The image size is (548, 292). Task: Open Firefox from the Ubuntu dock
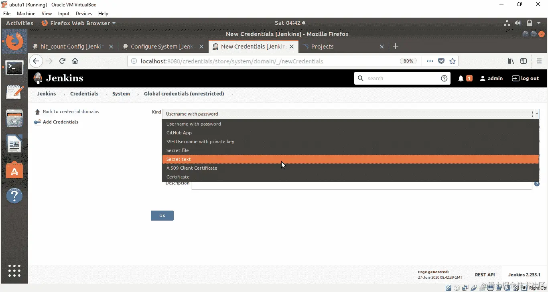[14, 41]
